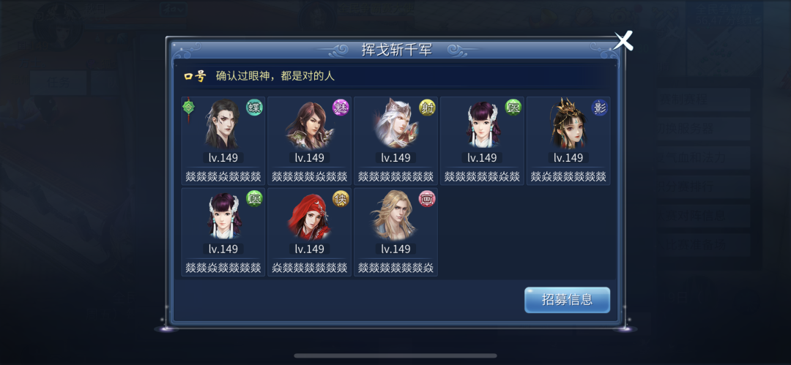
Task: Click the yellow 口号 label
Action: click(x=195, y=77)
